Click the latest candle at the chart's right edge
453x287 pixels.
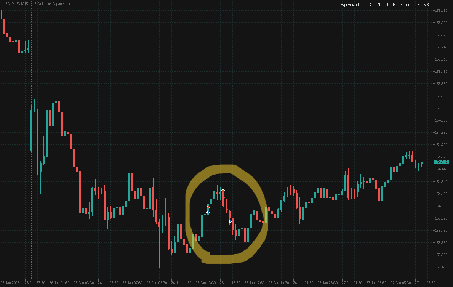click(x=421, y=164)
